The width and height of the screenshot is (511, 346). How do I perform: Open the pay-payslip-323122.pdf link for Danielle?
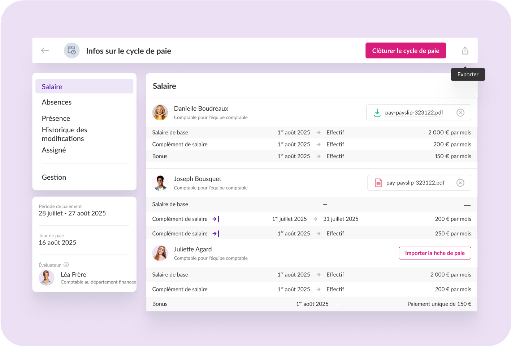click(414, 113)
